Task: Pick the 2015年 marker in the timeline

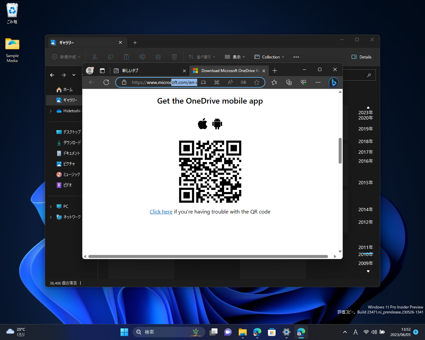Action: (x=365, y=182)
